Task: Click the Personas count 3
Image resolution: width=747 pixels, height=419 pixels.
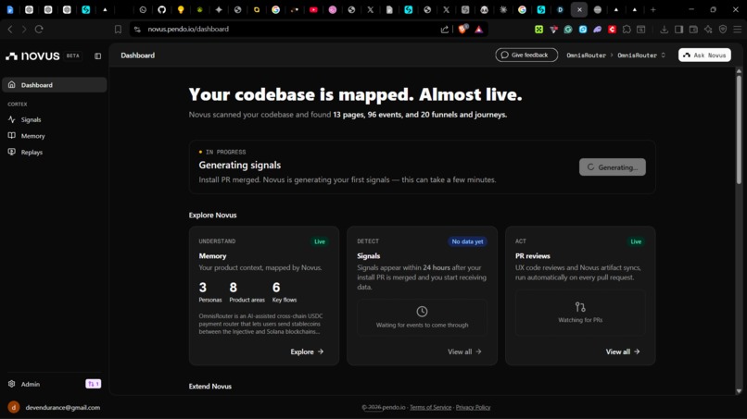Action: pos(203,288)
